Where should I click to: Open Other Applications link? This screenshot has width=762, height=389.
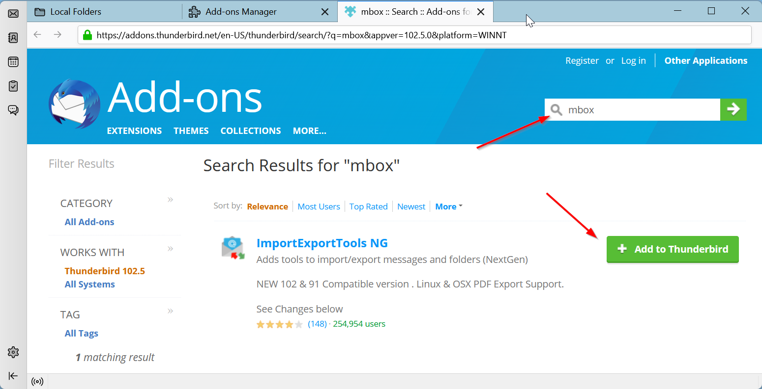pos(706,61)
